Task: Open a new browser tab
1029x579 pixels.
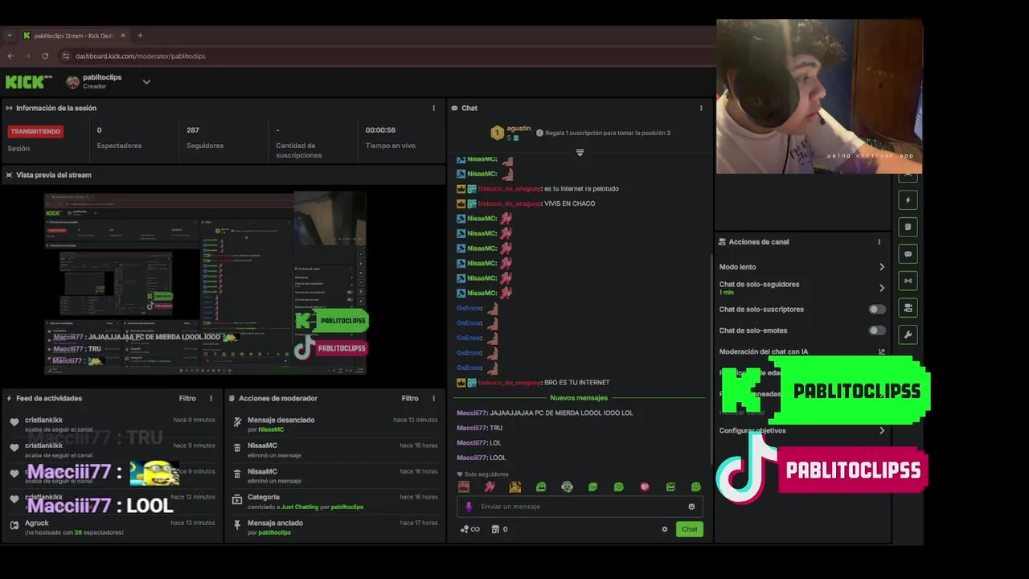Action: [140, 35]
